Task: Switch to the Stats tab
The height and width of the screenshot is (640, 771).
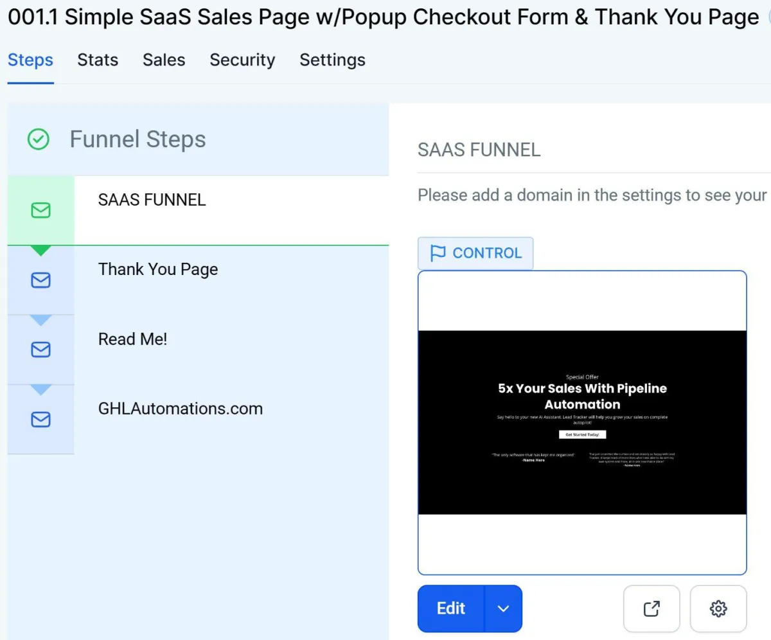Action: pyautogui.click(x=98, y=60)
